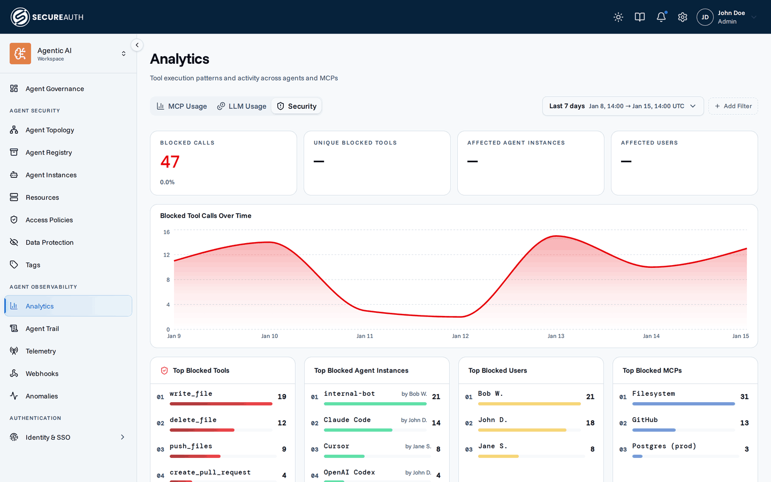Click the GitHub MCP row label
771x482 pixels.
[645, 420]
